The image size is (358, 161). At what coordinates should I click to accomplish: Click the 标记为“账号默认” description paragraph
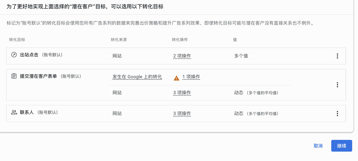160,23
